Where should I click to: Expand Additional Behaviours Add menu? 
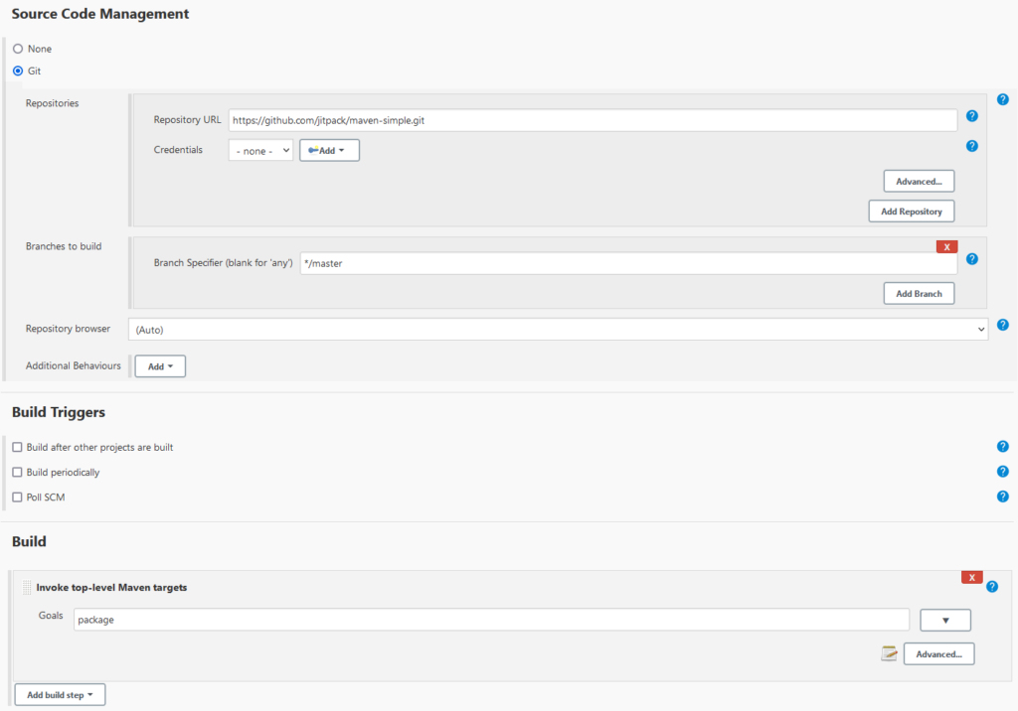[x=159, y=366]
